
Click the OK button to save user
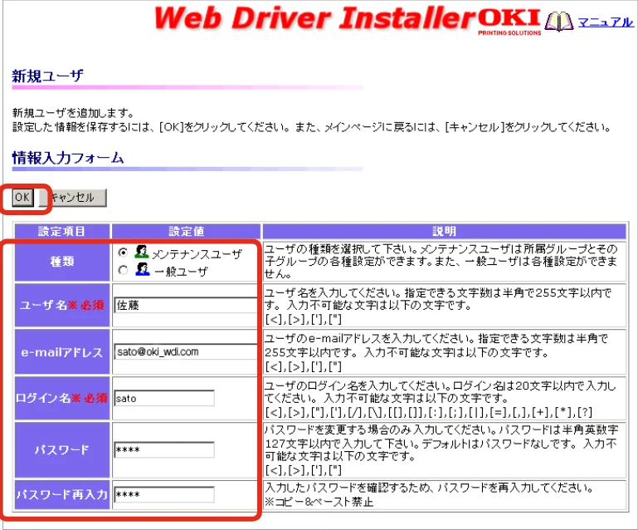22,198
